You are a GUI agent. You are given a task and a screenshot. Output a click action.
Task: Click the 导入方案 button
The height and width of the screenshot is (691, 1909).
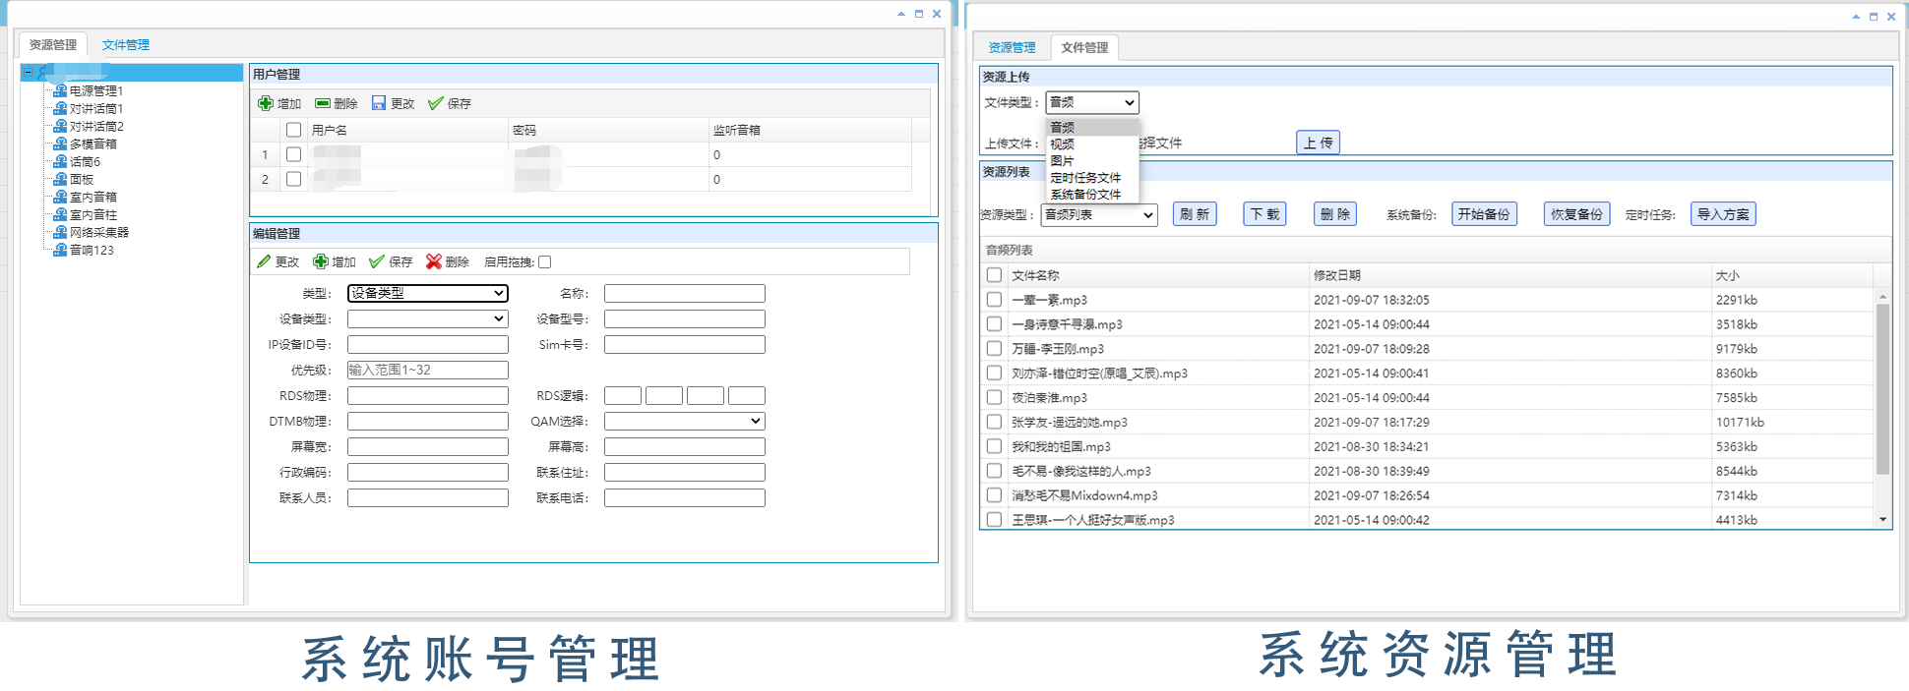click(1723, 214)
